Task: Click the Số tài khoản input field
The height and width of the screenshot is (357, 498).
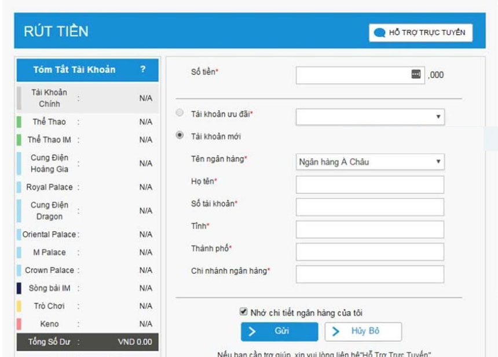Action: [x=369, y=207]
